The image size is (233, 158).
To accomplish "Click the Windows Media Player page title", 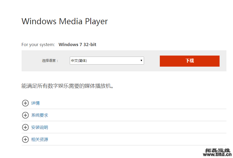I will click(x=64, y=21).
